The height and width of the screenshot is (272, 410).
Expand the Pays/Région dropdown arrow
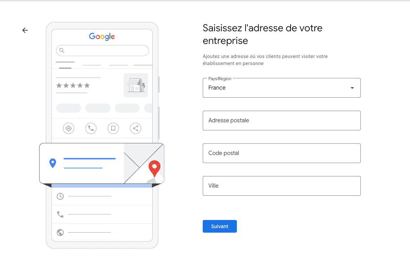pos(352,88)
